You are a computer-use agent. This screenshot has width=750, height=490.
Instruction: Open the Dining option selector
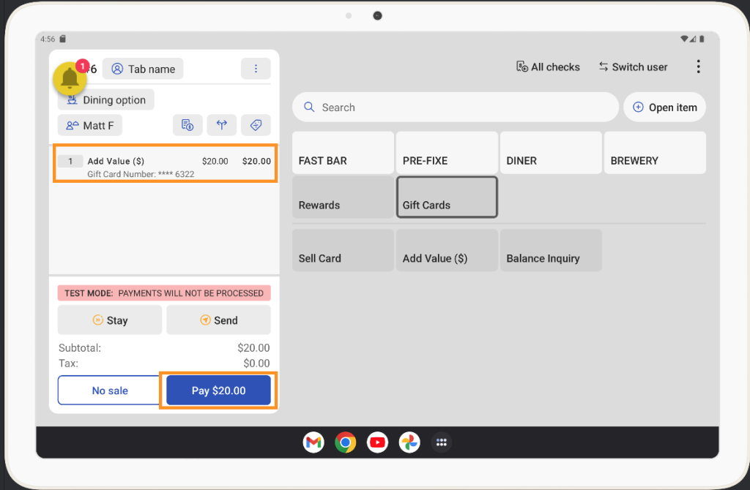coord(106,100)
